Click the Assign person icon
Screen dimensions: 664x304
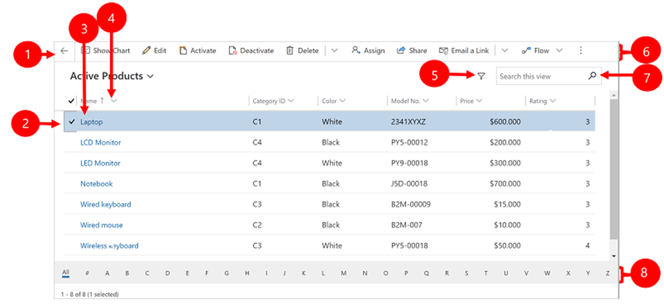356,50
